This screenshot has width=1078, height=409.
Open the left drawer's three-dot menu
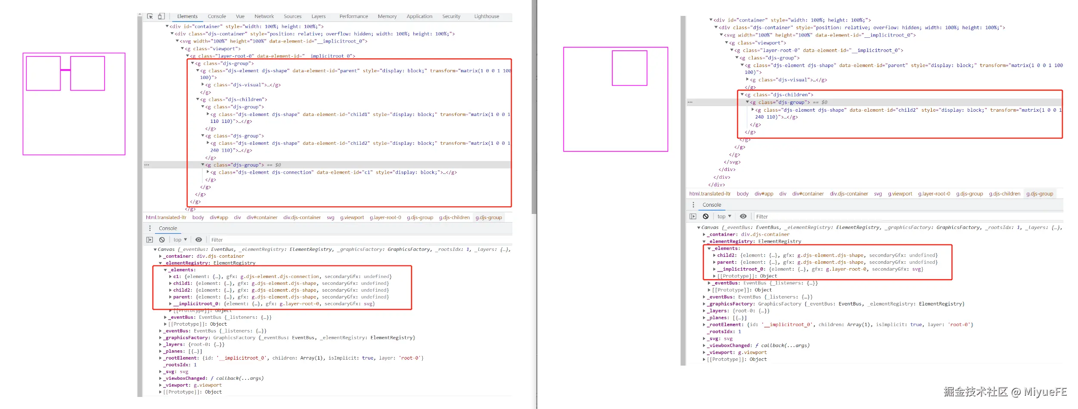coord(150,228)
